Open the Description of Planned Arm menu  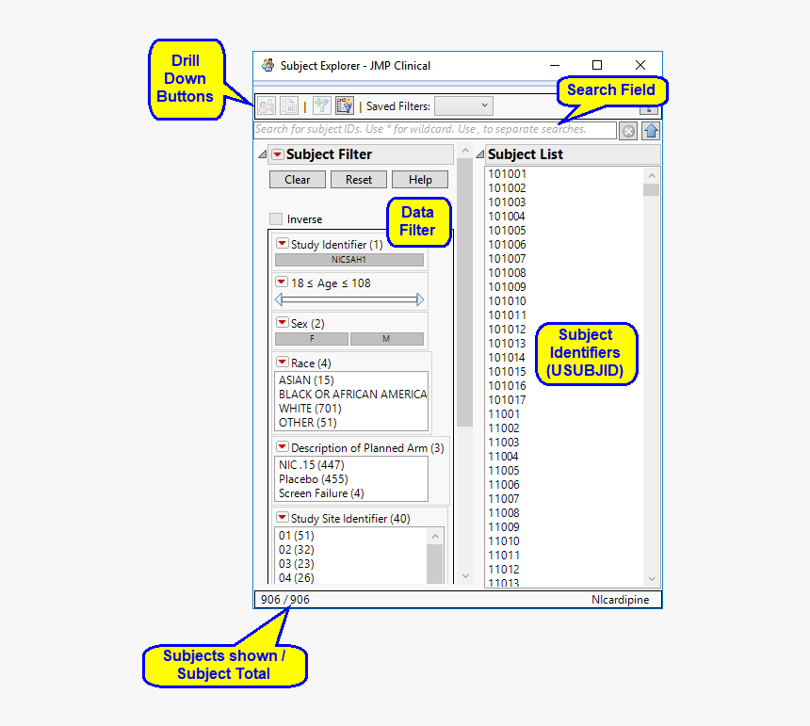tap(282, 447)
